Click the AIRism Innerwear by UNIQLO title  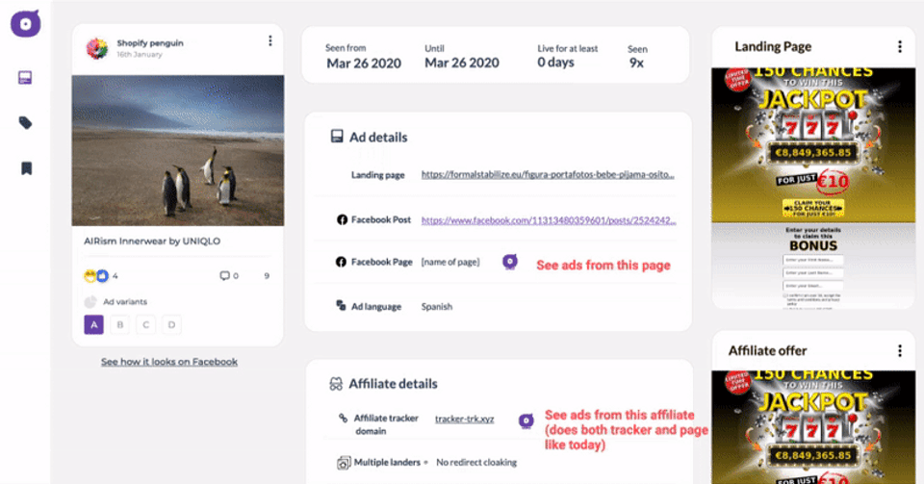point(152,241)
